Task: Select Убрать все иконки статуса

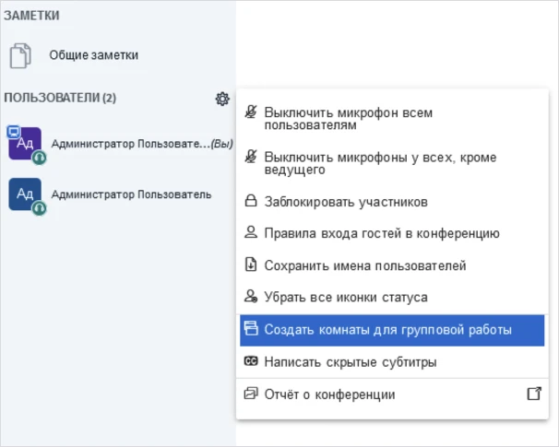Action: tap(392, 297)
